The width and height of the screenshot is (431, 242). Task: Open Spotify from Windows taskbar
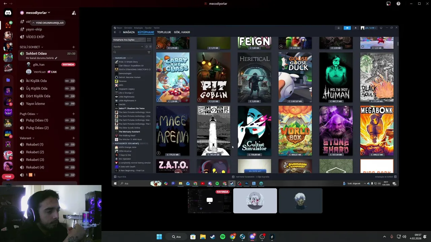pos(223,237)
